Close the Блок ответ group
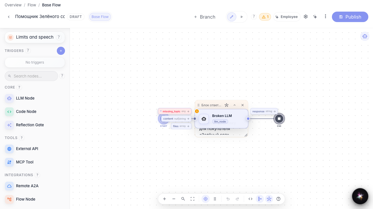Screen dimensions: 373x209 [242, 105]
